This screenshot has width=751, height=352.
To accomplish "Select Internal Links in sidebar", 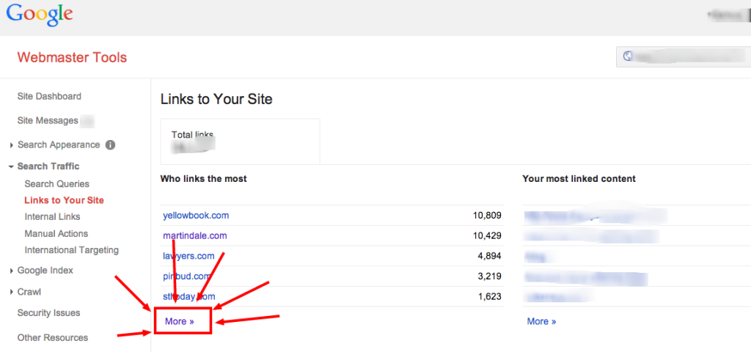I will tap(52, 216).
